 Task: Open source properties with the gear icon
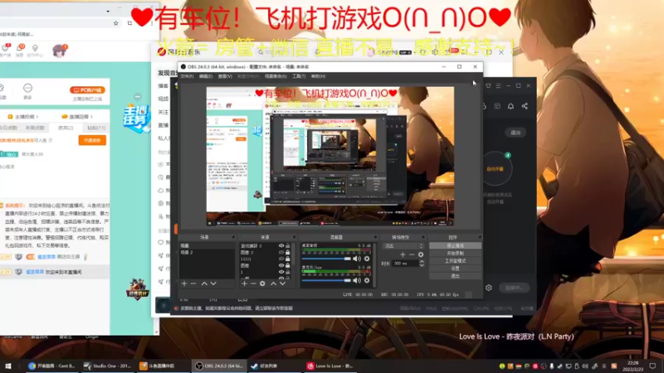pos(262,283)
